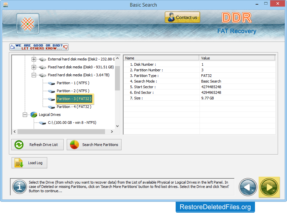Select Fixed hard disk media Disk0 entry
The width and height of the screenshot is (287, 213).
pyautogui.click(x=81, y=67)
